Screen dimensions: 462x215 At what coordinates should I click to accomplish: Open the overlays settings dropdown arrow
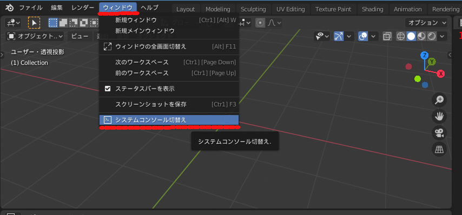[374, 37]
